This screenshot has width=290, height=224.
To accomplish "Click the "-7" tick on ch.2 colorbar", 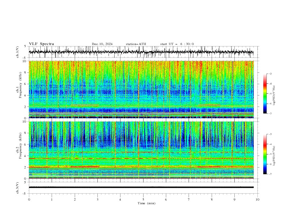I will pyautogui.click(x=270, y=174).
